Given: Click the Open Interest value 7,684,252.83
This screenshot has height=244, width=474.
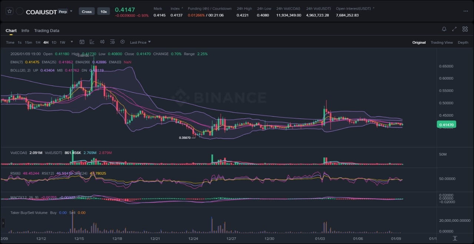Looking at the screenshot, I should click(x=347, y=15).
